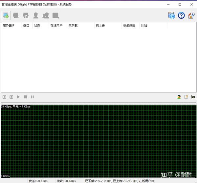This screenshot has width=197, height=183.
Task: Sort by 注释 column header
Action: (153, 26)
